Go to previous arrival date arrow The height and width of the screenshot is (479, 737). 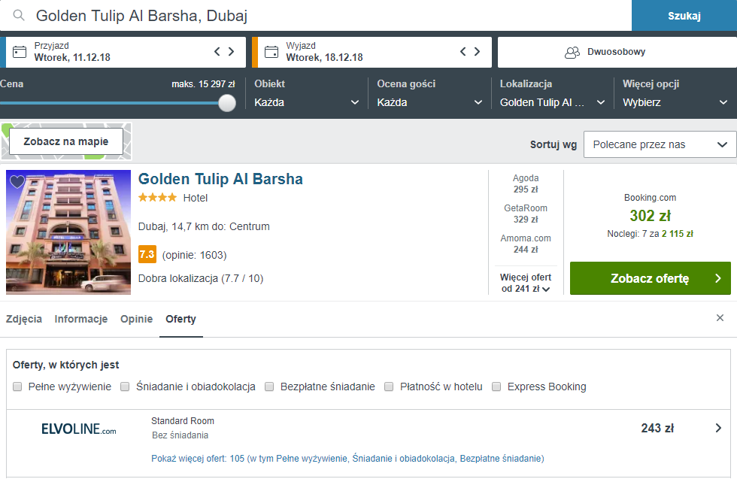[217, 52]
